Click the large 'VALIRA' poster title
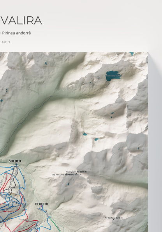 [21, 21]
